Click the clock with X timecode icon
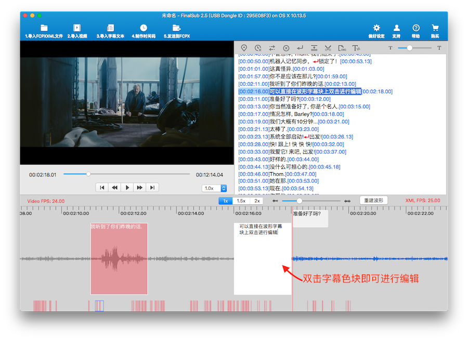Screen dimensions: 468x340 pos(258,48)
